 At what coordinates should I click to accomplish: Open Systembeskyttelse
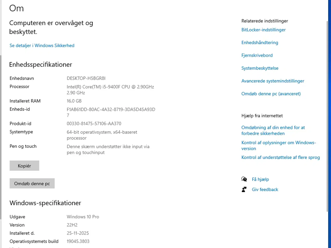[260, 68]
